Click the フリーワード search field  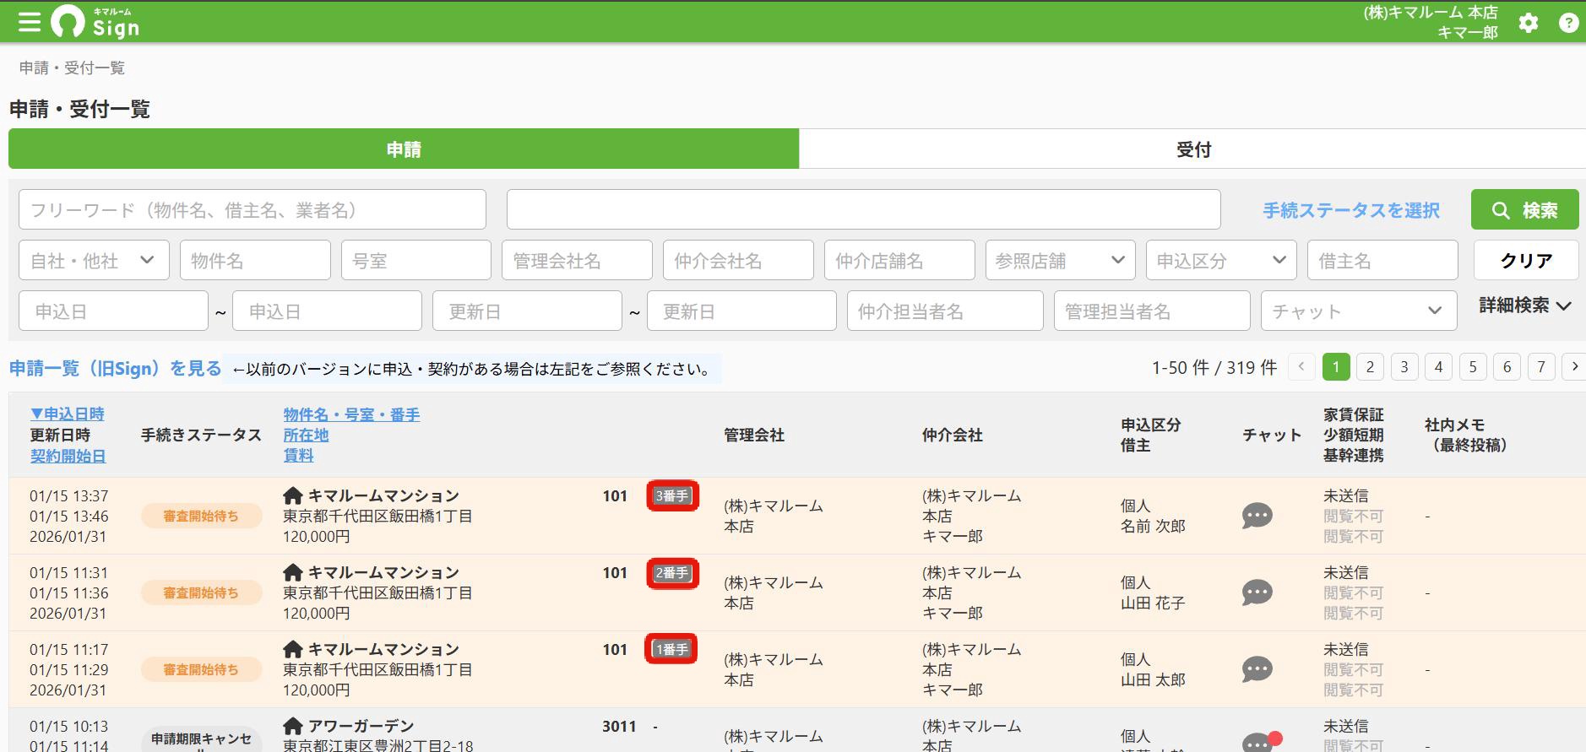253,209
